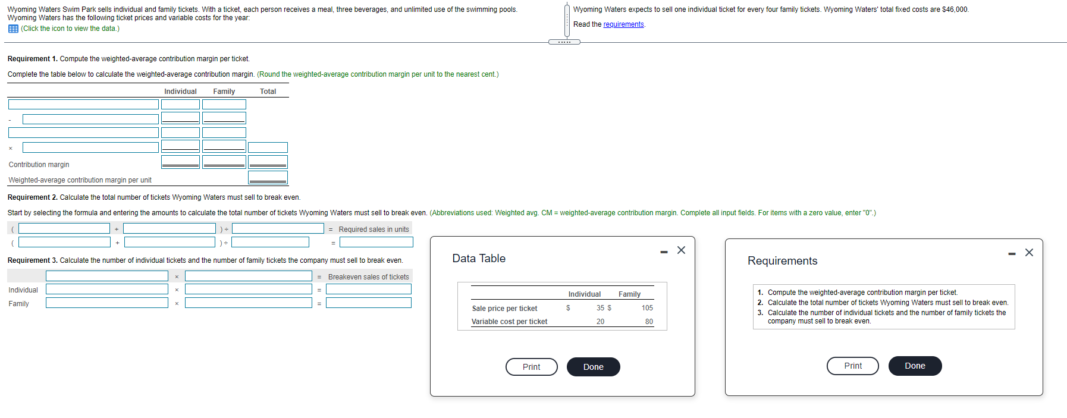Click the 'Click the icon to view the data' text
Viewport: 1067px width, 418px height.
(x=70, y=29)
